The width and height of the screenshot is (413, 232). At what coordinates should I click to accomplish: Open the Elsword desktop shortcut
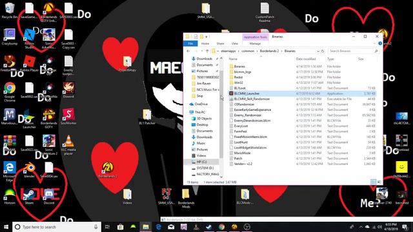tap(68, 90)
